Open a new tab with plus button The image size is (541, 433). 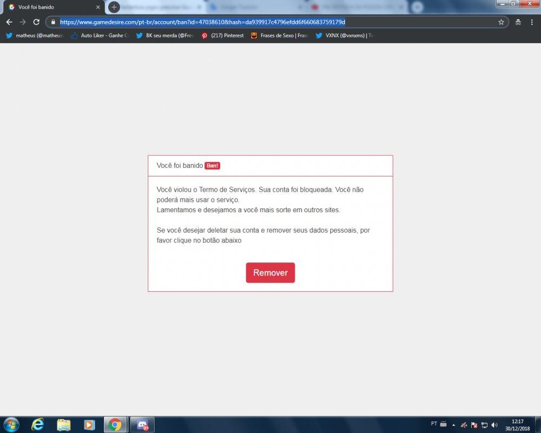coord(114,7)
